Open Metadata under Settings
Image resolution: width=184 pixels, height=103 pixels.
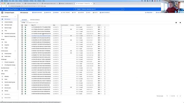(7, 76)
